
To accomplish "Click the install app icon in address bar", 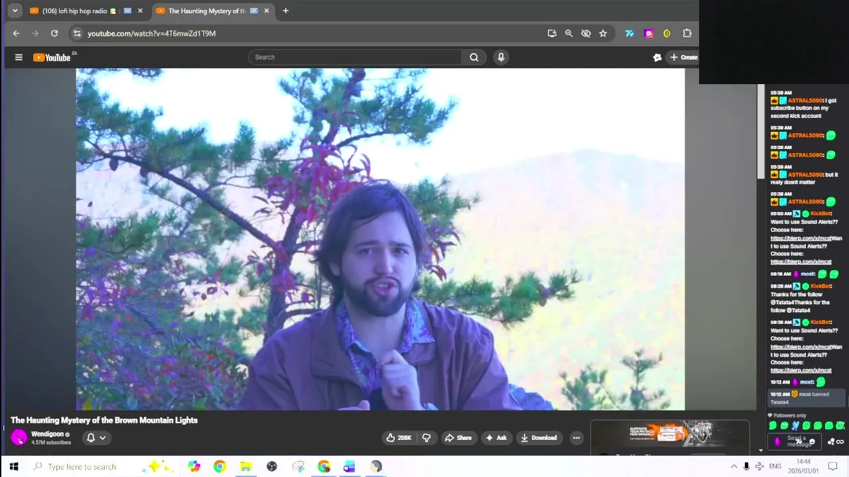I will click(x=552, y=33).
